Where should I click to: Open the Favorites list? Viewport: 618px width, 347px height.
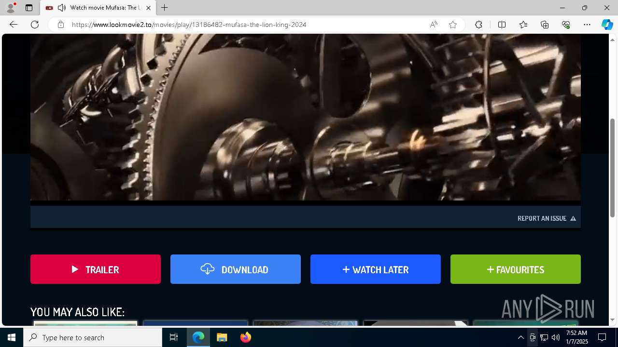[523, 25]
